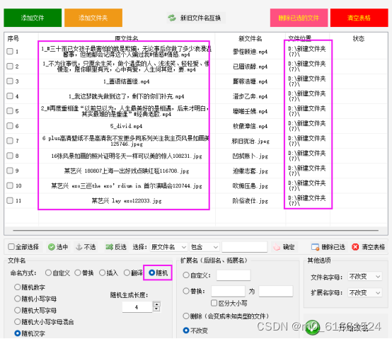Click the orange 添加文件夹 button
The height and width of the screenshot is (339, 392).
pos(93,18)
